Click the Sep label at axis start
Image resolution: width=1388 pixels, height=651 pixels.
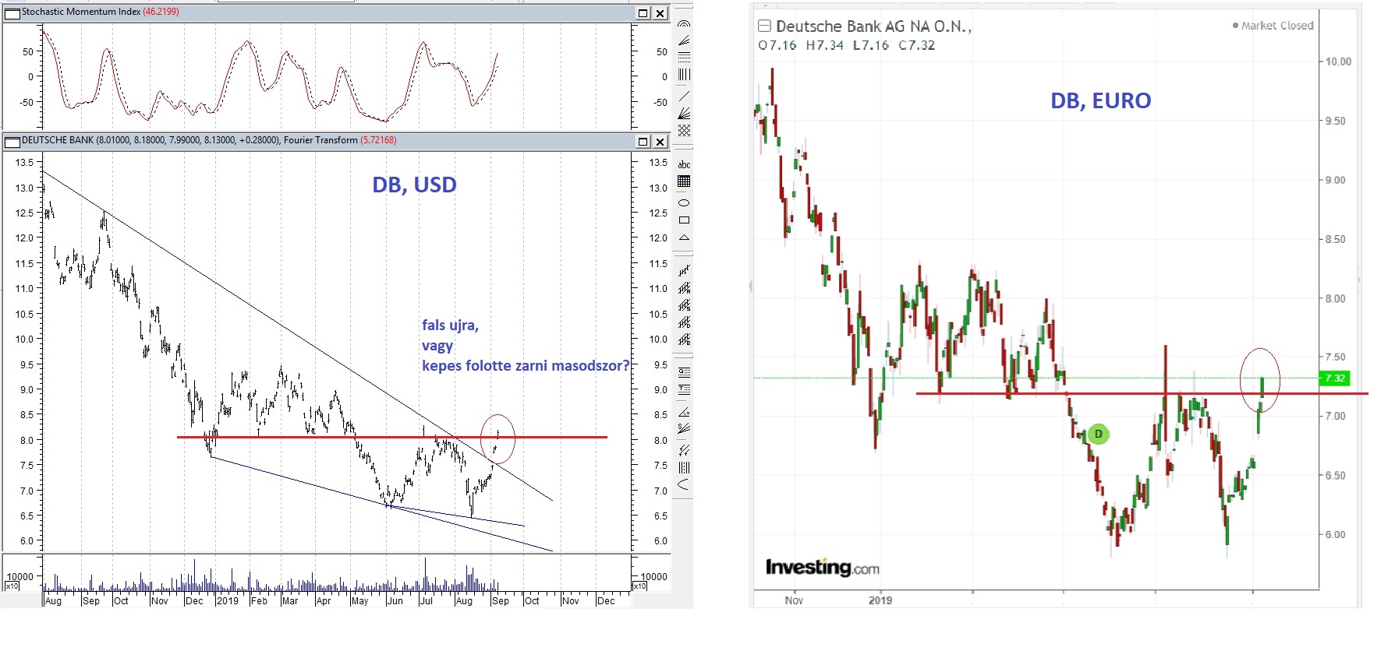(90, 600)
